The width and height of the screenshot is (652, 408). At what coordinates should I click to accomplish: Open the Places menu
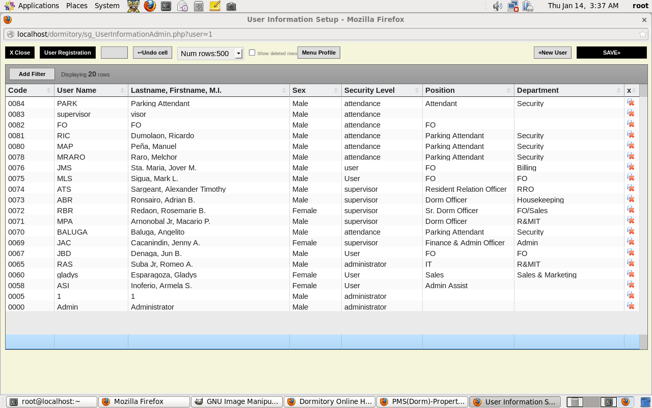pyautogui.click(x=76, y=6)
